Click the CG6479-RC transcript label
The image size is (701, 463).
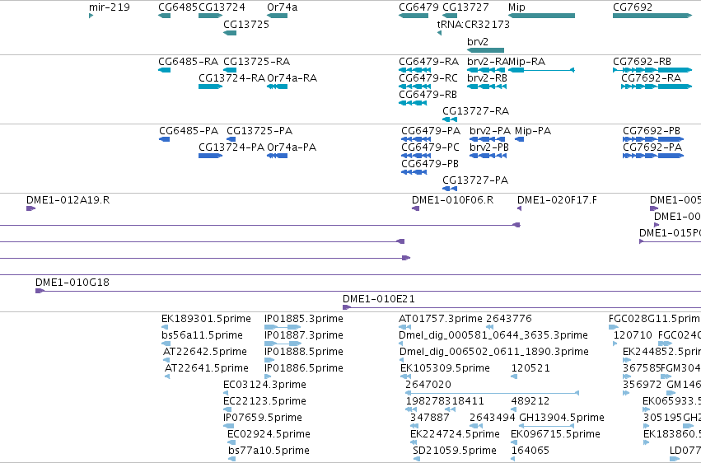[x=428, y=77]
